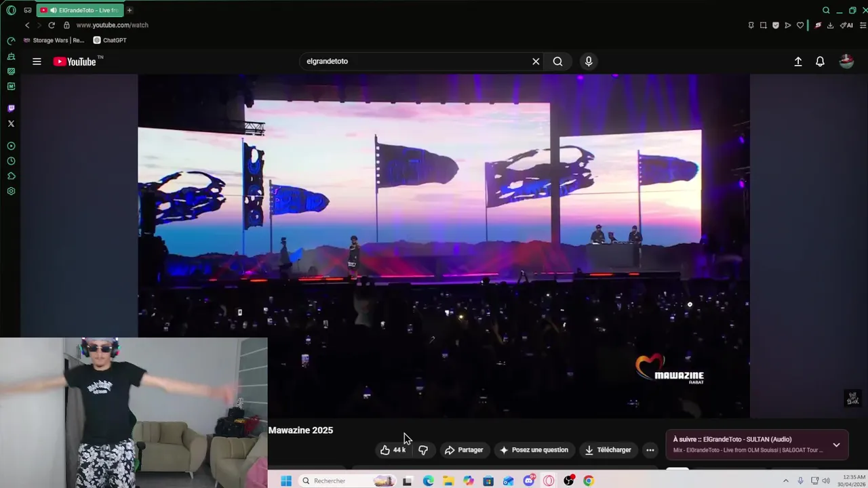
Task: Start voice search with microphone icon
Action: pyautogui.click(x=589, y=62)
